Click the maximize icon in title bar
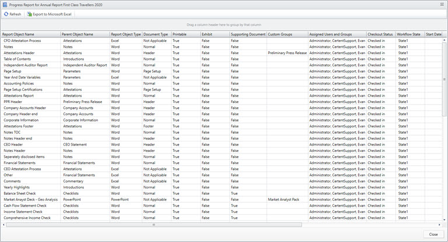The image size is (448, 242). coord(442,5)
